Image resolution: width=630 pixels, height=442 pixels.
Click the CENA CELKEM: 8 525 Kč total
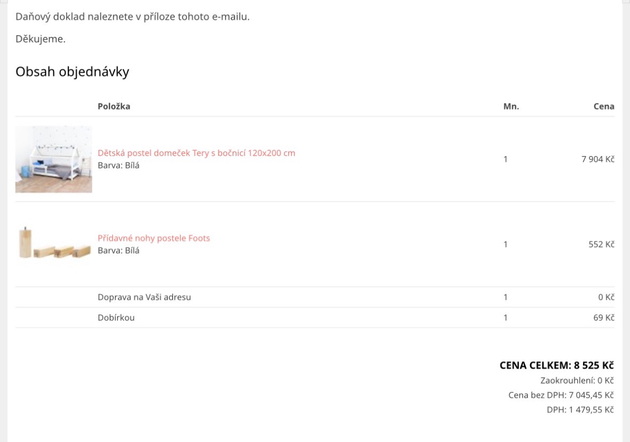[x=556, y=365]
